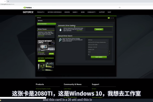Open the GeForce Experience nav item

55,12
